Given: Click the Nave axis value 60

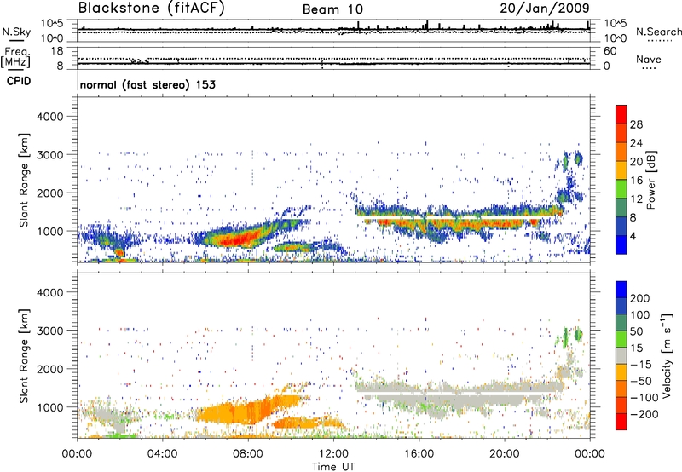Looking at the screenshot, I should (x=610, y=51).
